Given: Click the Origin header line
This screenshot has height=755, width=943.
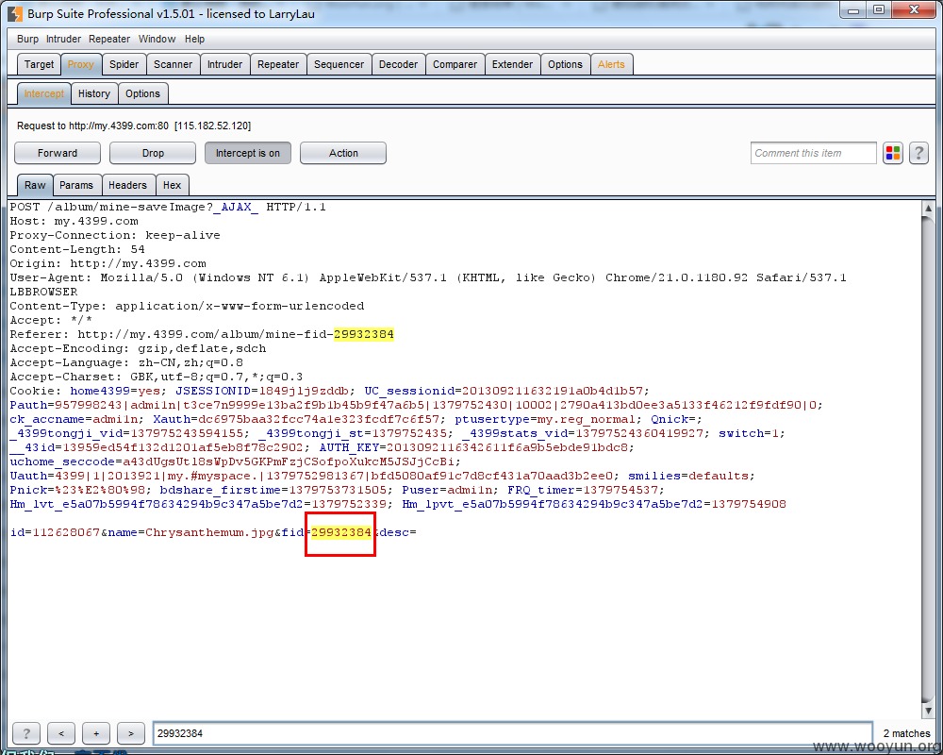Looking at the screenshot, I should tap(108, 263).
